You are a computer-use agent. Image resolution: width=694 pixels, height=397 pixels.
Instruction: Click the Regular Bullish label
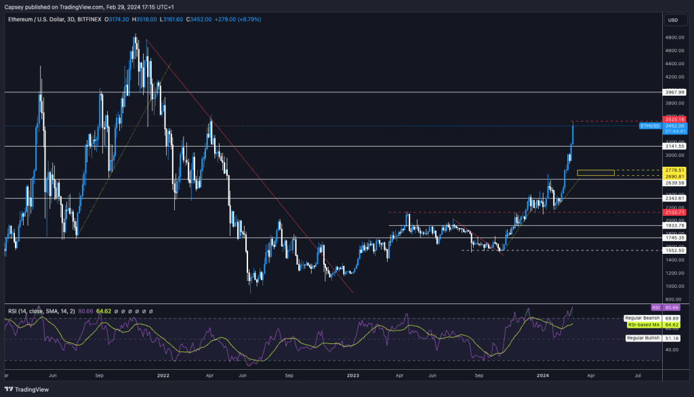click(x=644, y=338)
